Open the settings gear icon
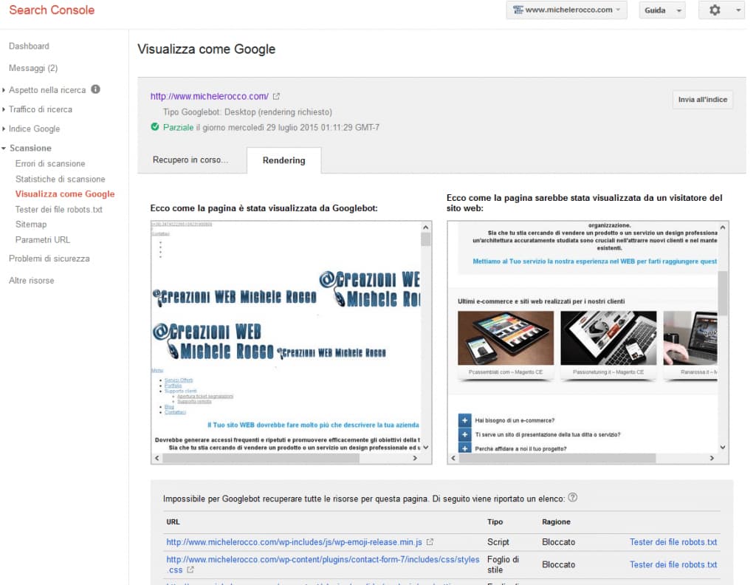This screenshot has width=756, height=585. click(715, 10)
